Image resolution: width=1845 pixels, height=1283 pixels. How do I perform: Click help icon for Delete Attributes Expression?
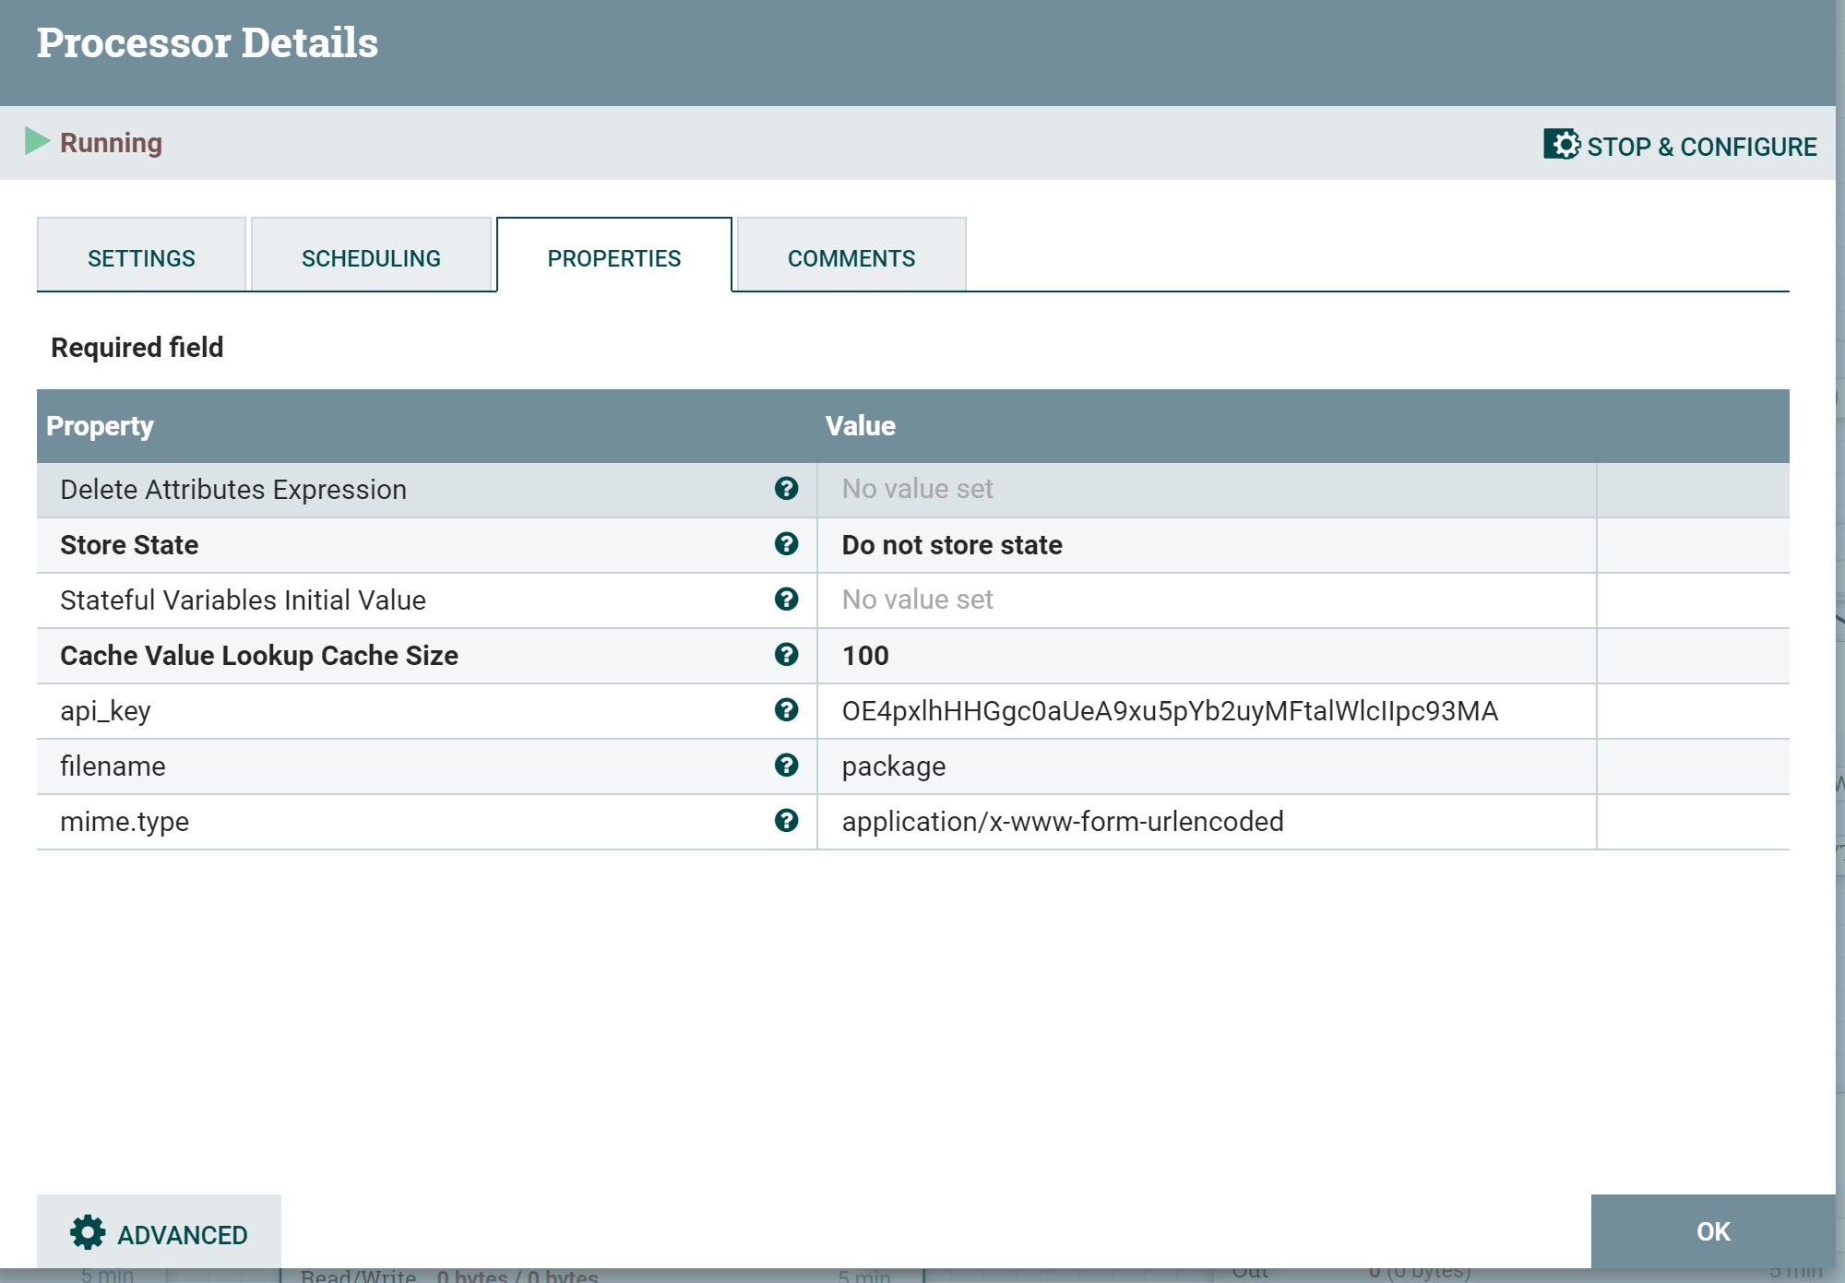click(x=786, y=489)
